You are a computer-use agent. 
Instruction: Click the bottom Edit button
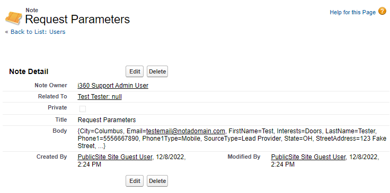coord(135,181)
